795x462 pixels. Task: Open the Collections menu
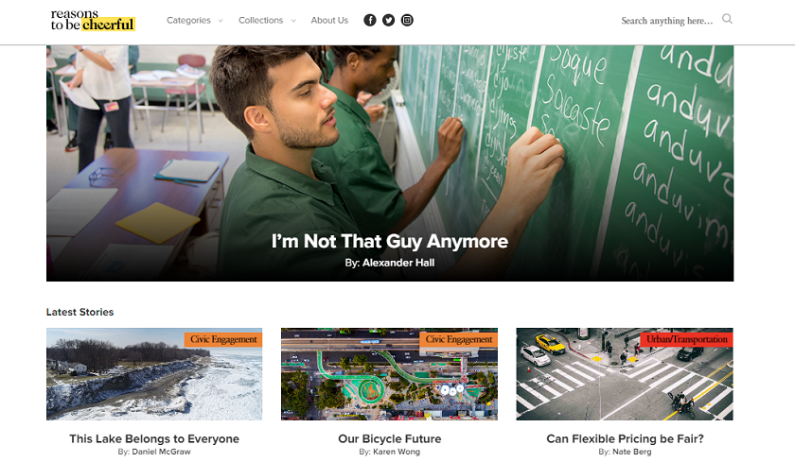tap(260, 20)
